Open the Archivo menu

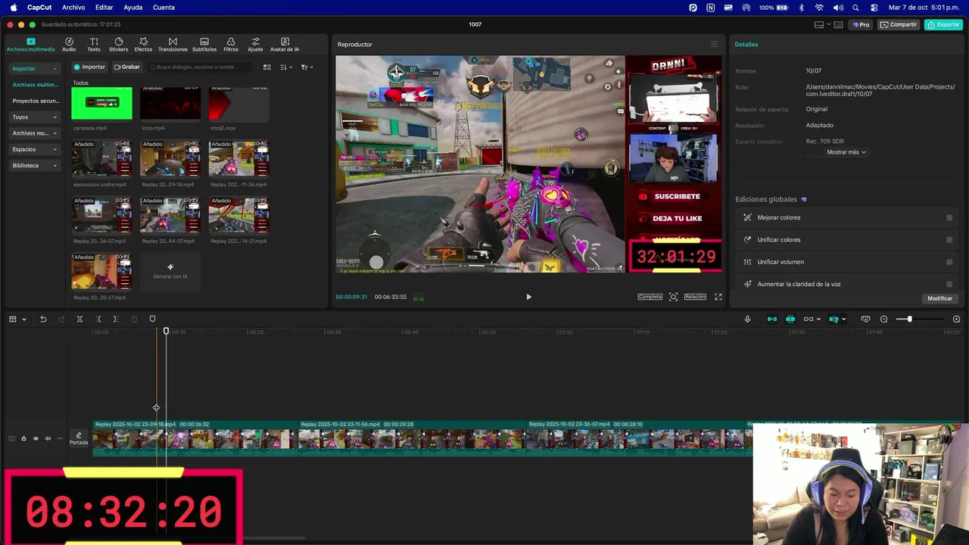pos(73,8)
